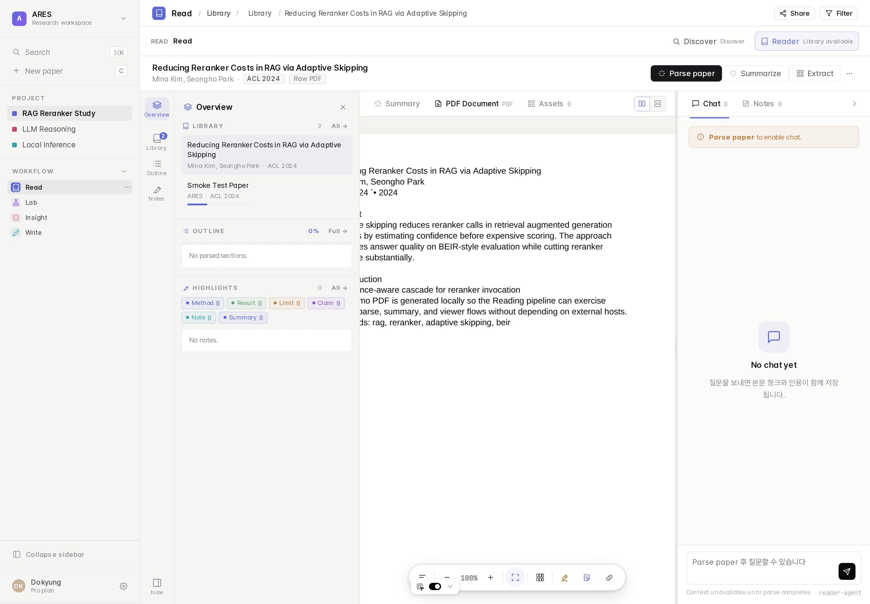Filter highlights by Summary tag
870x604 pixels.
point(243,317)
